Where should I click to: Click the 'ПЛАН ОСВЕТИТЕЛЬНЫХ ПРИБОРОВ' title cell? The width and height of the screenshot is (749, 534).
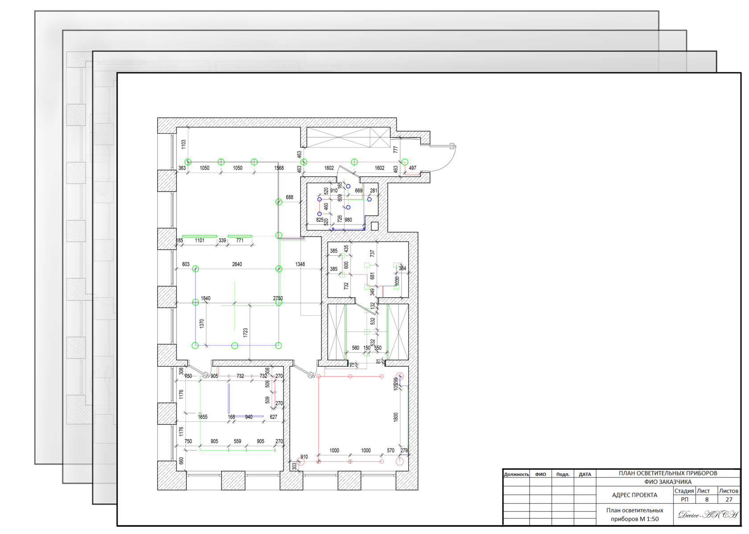tap(667, 473)
